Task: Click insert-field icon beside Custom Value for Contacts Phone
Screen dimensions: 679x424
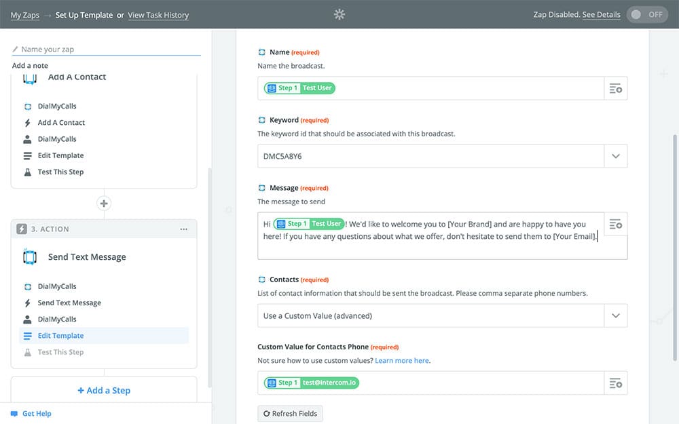Action: (615, 383)
